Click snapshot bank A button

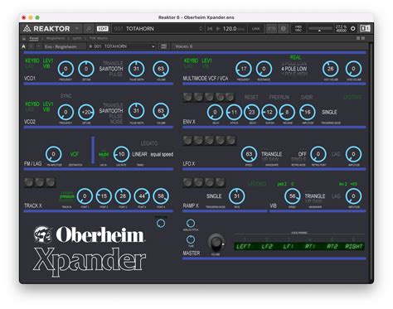coord(24,46)
